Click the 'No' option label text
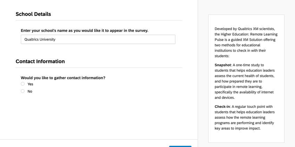 point(30,91)
